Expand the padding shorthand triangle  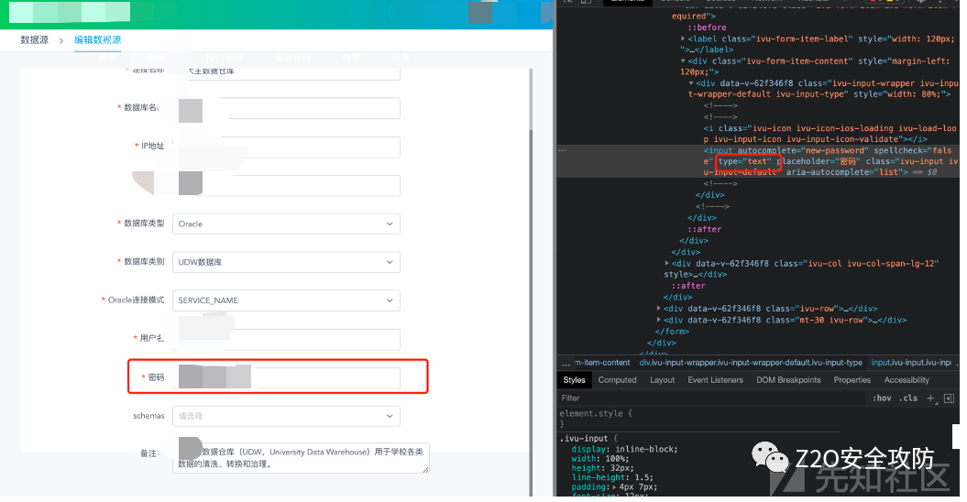pos(613,487)
